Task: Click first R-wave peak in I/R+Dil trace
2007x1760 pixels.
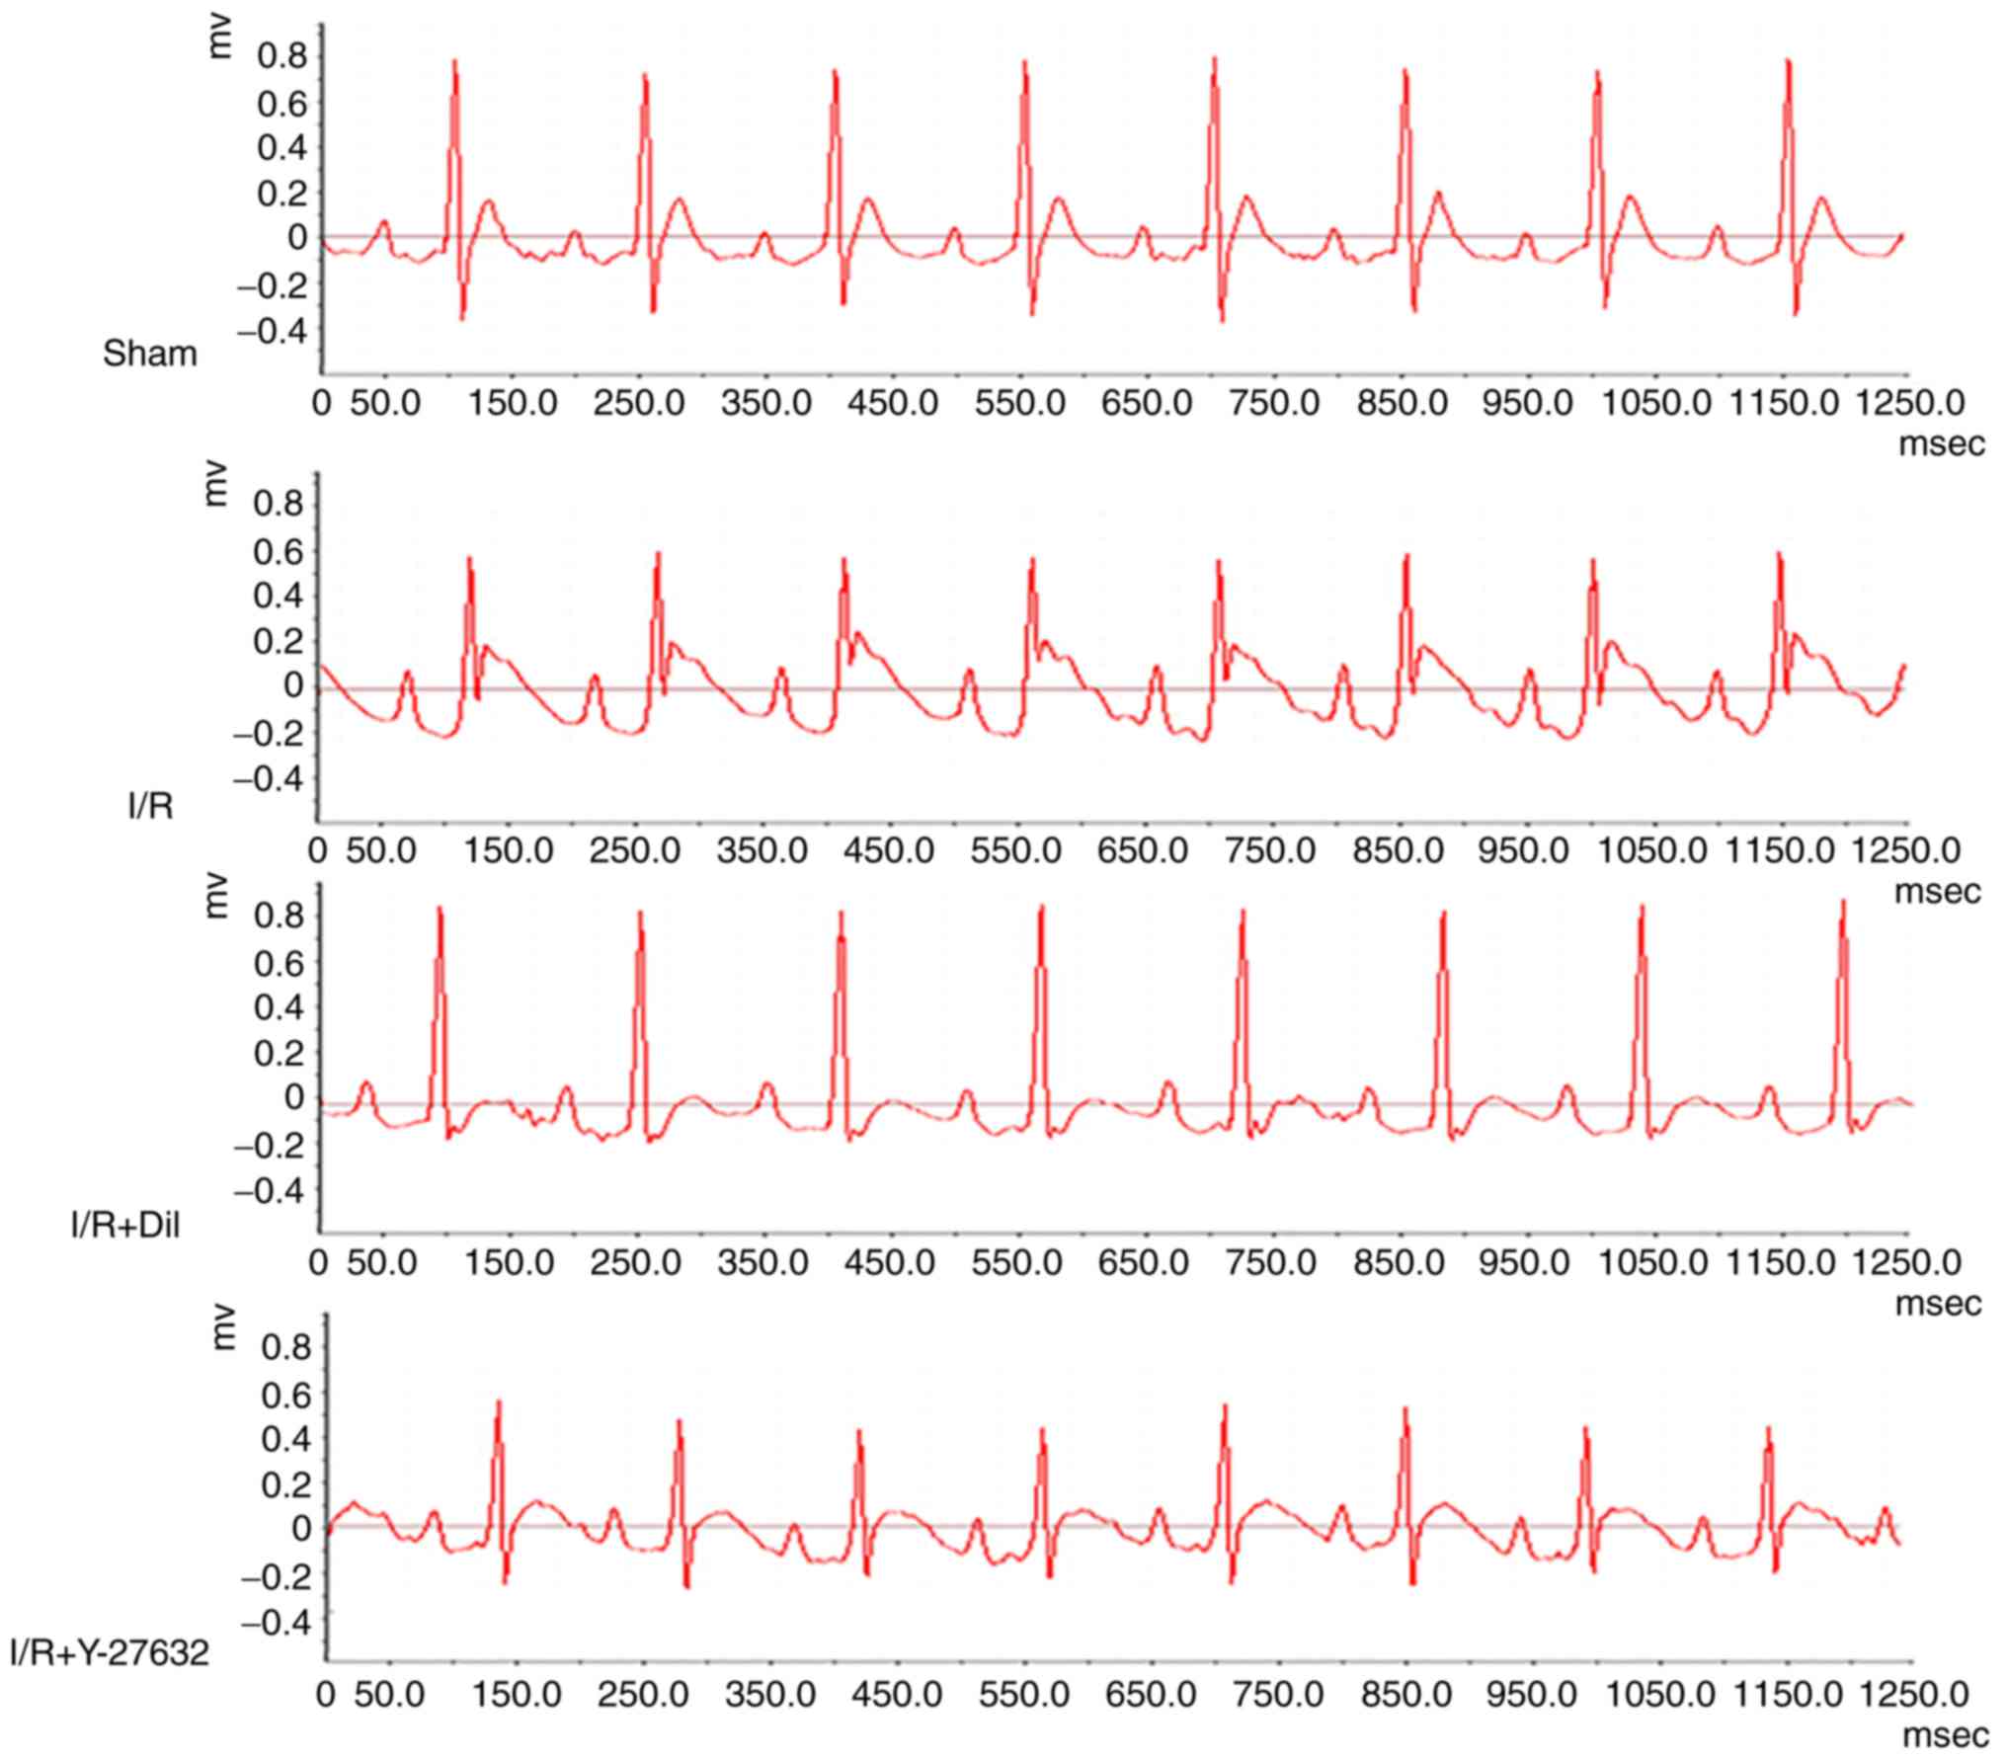Action: tap(440, 911)
